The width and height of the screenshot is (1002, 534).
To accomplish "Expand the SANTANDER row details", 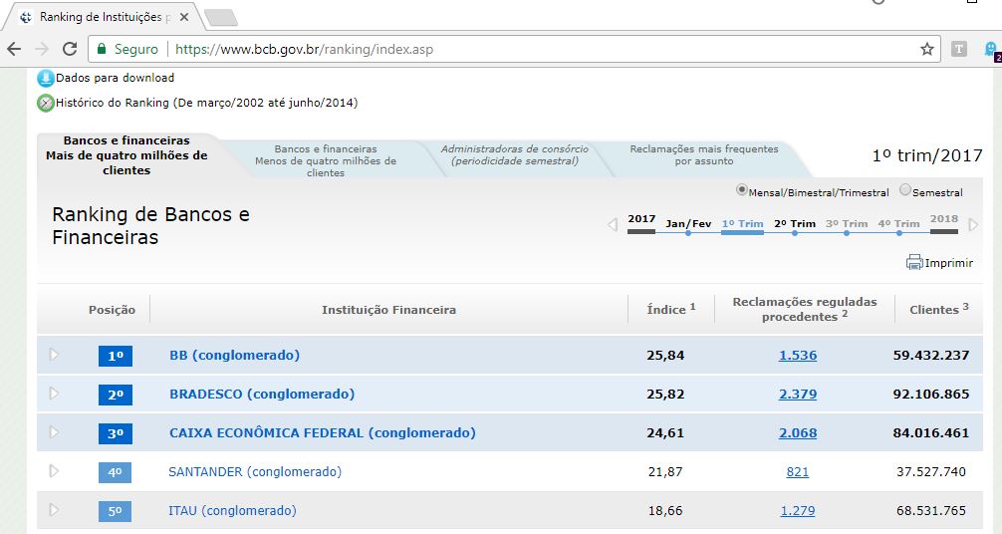I will (x=54, y=471).
